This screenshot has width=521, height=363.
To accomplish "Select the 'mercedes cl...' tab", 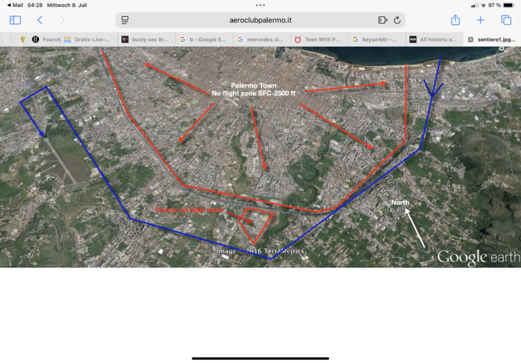I will coord(260,39).
